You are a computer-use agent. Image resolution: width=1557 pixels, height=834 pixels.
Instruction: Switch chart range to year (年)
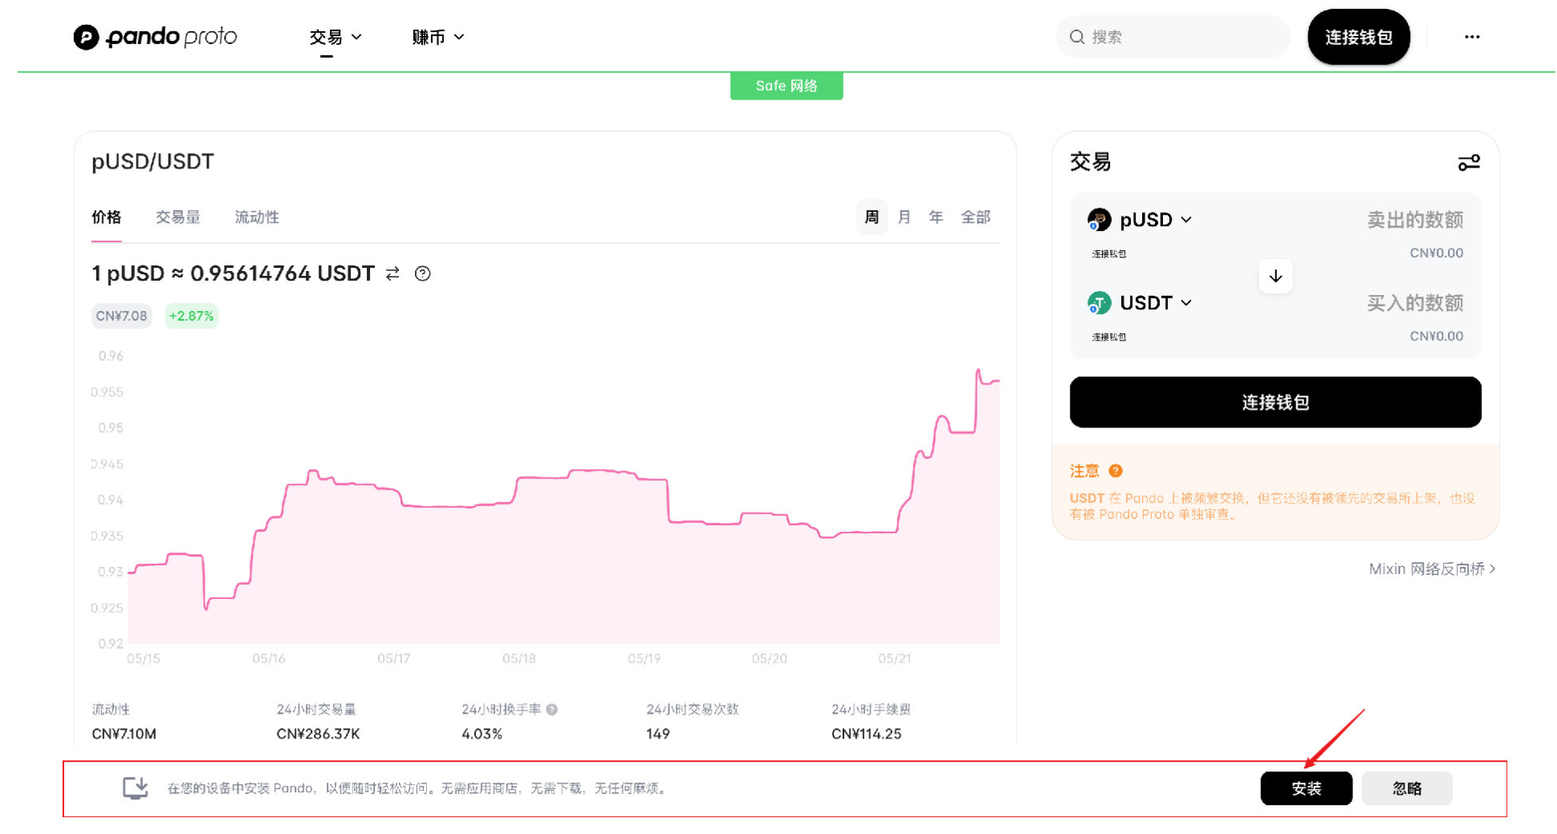[x=935, y=217]
